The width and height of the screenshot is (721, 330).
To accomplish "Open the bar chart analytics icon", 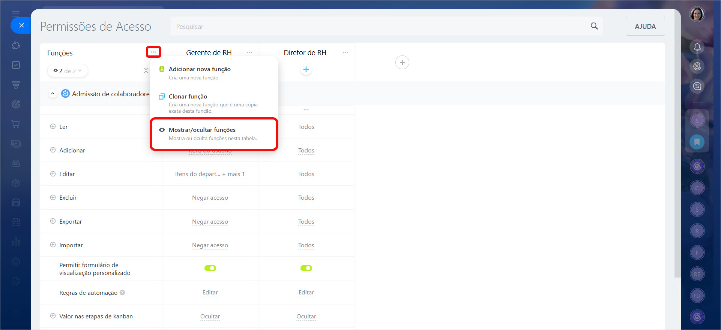I will [16, 242].
